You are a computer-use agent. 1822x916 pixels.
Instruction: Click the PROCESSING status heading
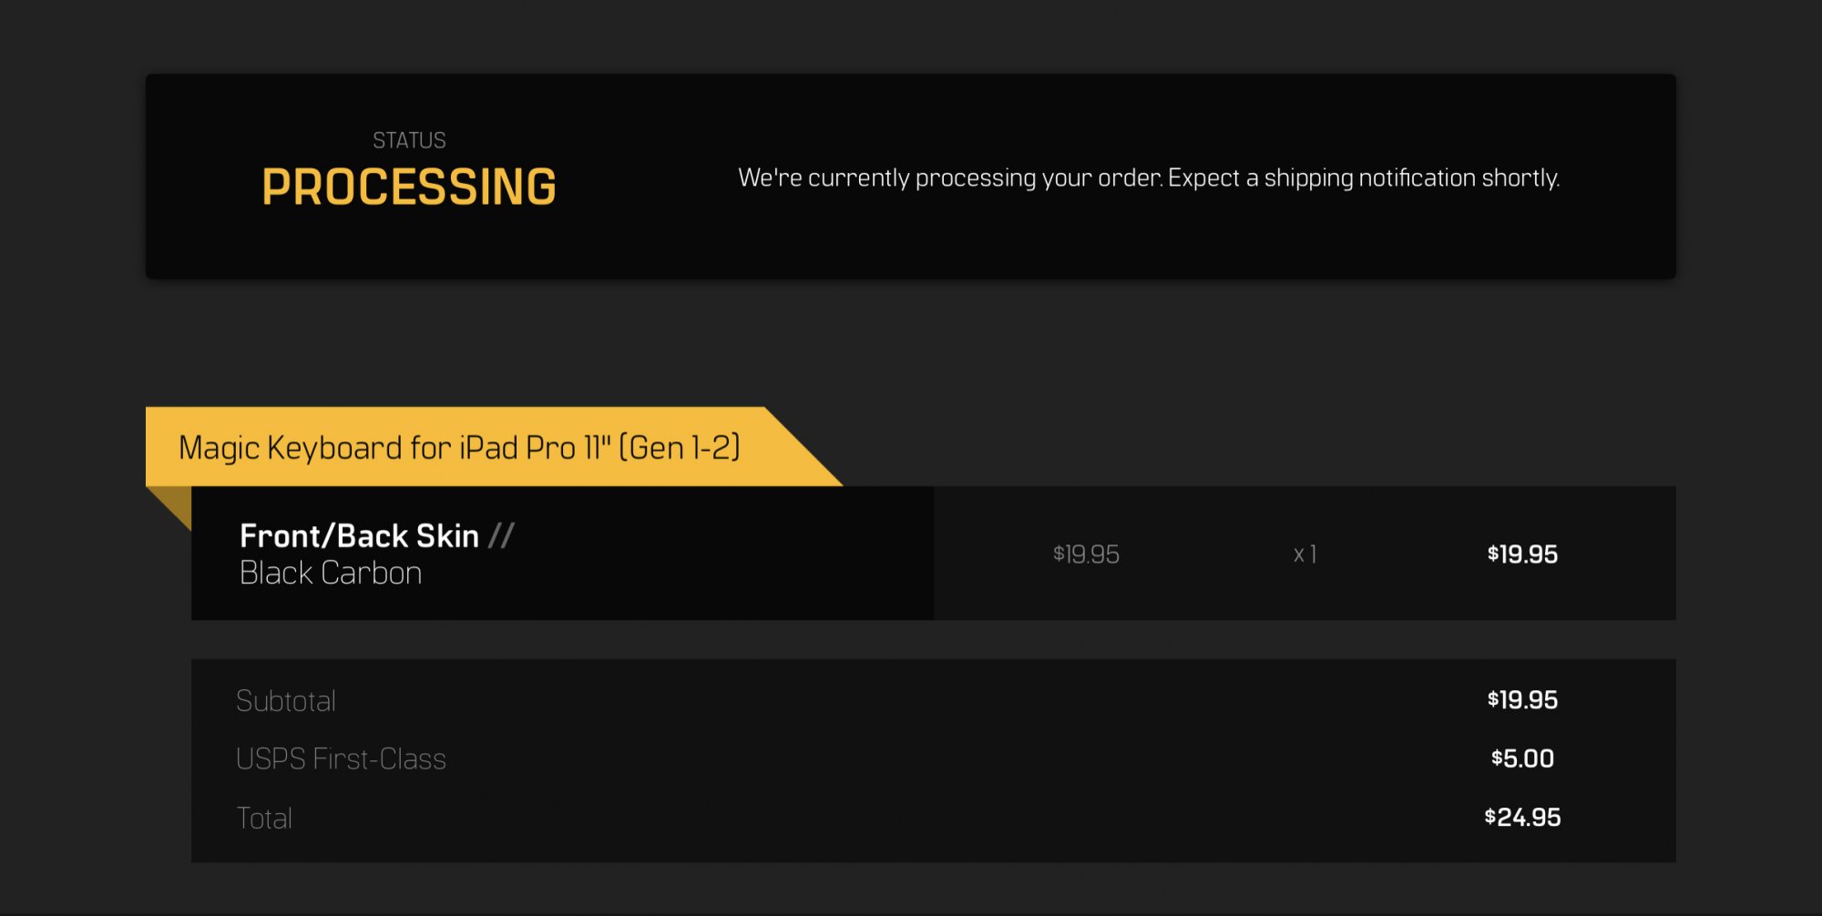coord(409,187)
